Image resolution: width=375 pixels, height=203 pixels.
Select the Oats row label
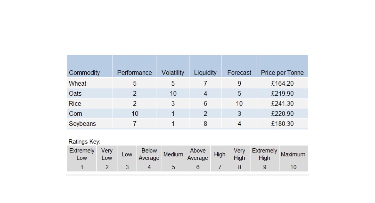click(x=75, y=94)
